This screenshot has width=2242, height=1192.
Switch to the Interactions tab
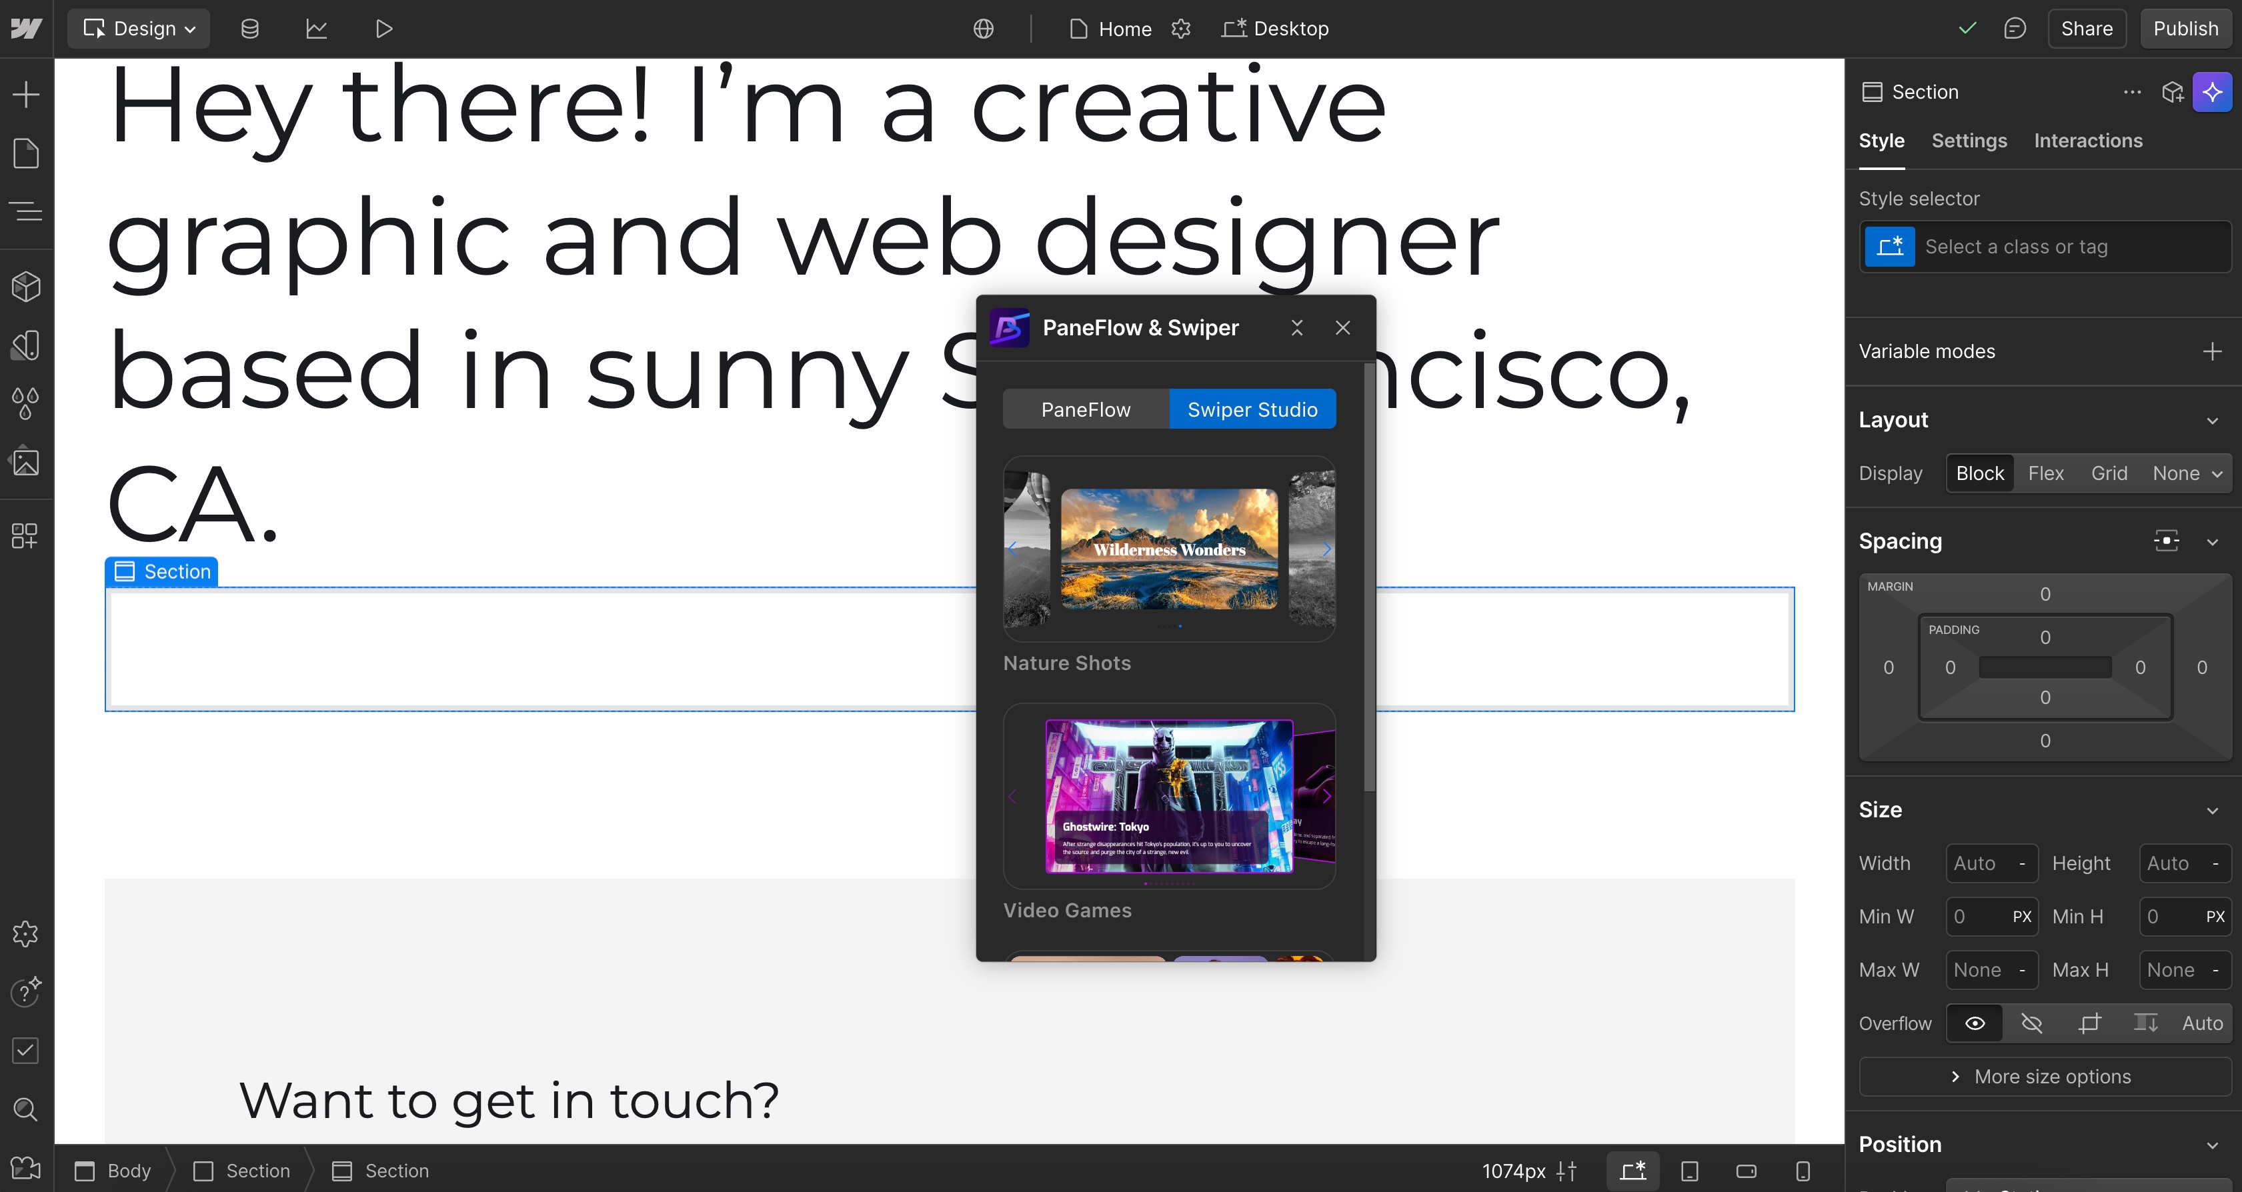click(2088, 141)
